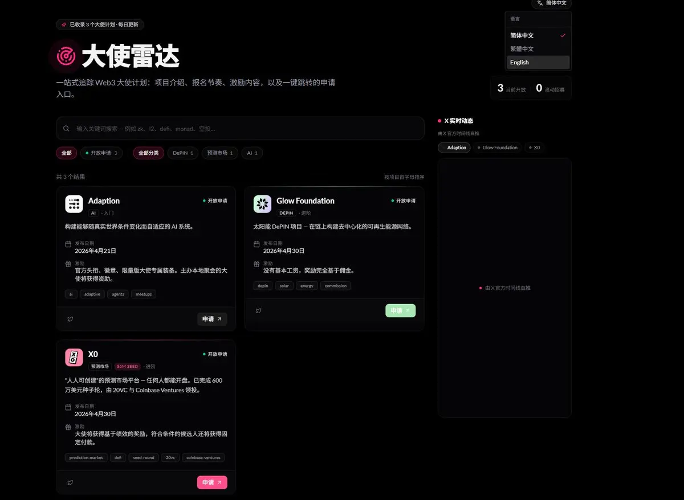Open the language selector dropdown 简体中文
The image size is (684, 500).
pyautogui.click(x=551, y=3)
